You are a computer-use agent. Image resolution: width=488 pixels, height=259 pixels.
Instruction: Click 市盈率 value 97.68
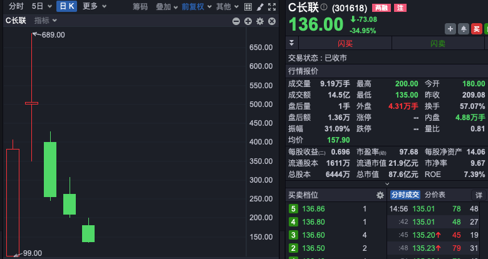[408, 152]
